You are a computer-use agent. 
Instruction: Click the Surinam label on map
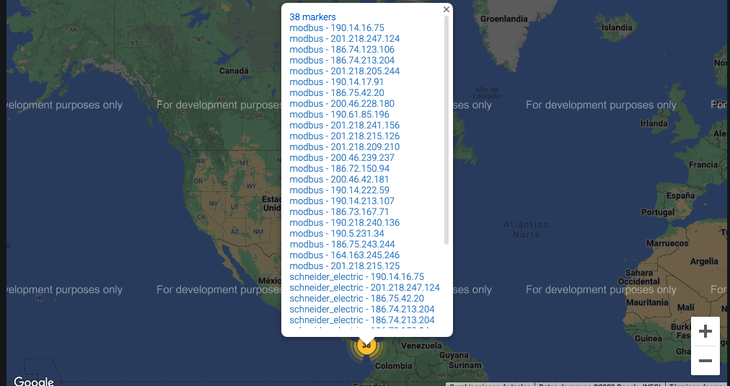(465, 366)
